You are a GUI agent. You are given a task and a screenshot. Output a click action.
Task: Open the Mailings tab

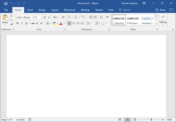coord(85,10)
